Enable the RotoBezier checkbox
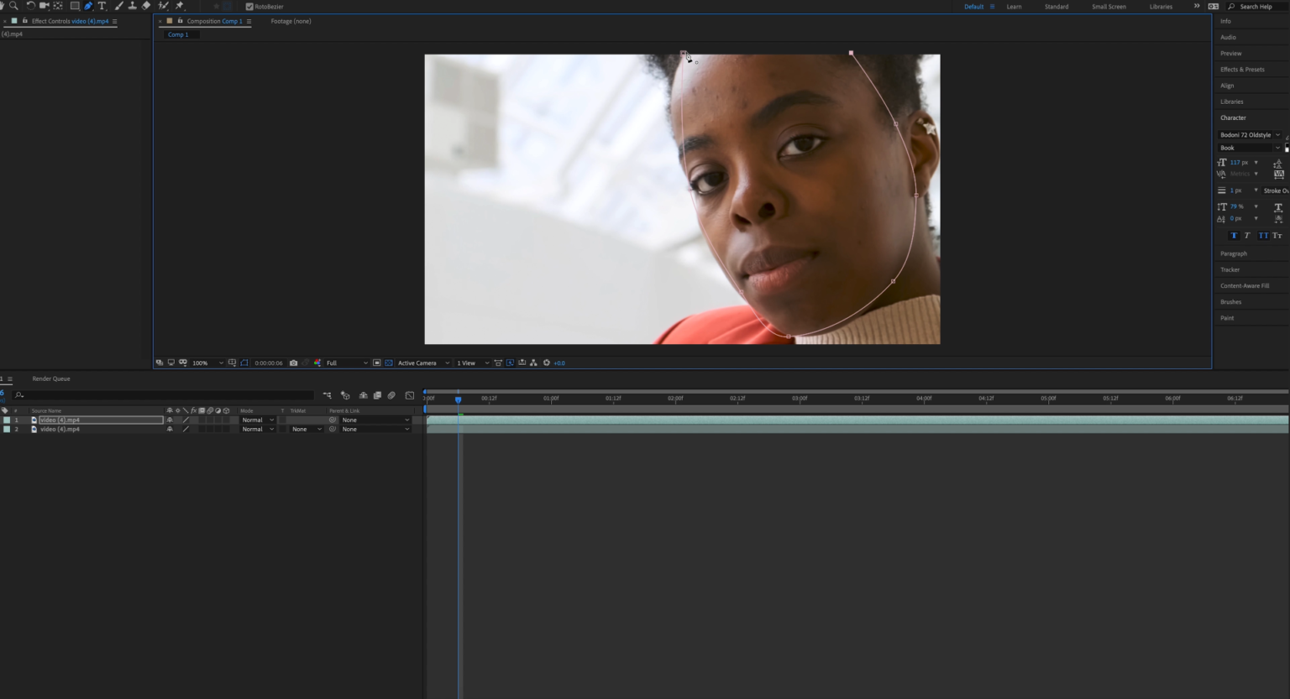The image size is (1290, 699). [249, 6]
